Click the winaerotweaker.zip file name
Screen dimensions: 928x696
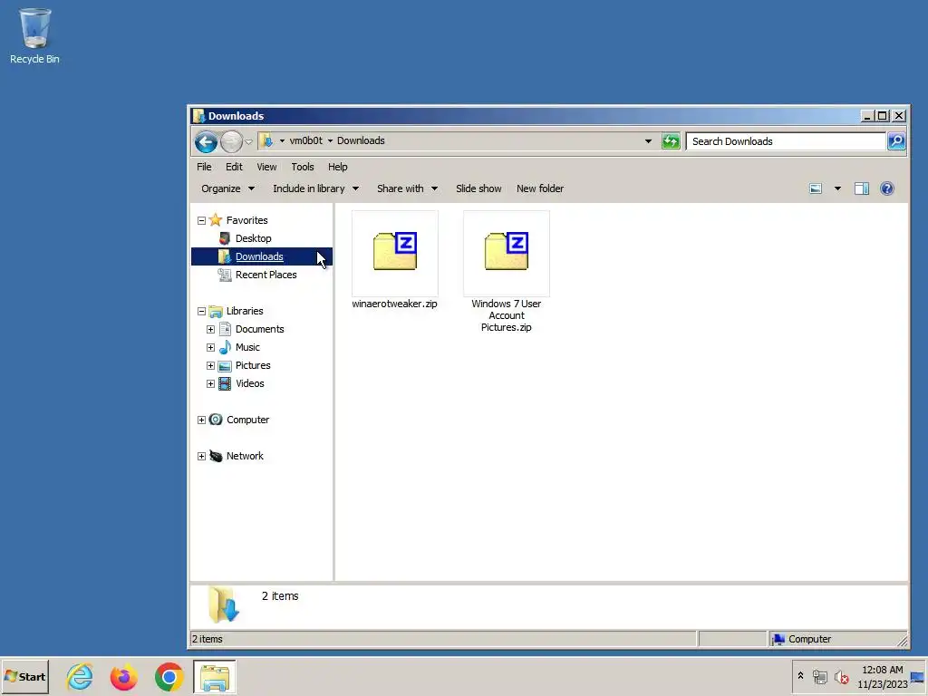[x=395, y=304]
